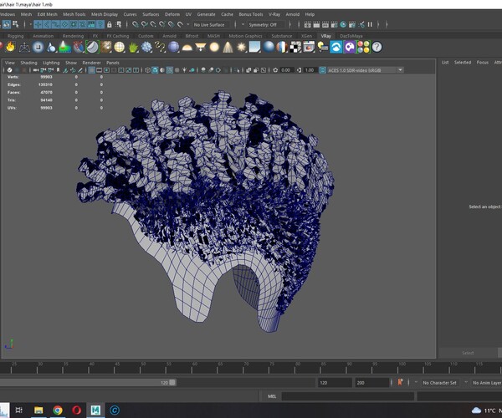
Task: Click the V-Ray fire volume shelf icon
Action: pos(11,47)
